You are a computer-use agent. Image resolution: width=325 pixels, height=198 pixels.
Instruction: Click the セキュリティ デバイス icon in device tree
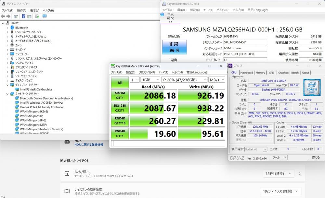[12, 67]
